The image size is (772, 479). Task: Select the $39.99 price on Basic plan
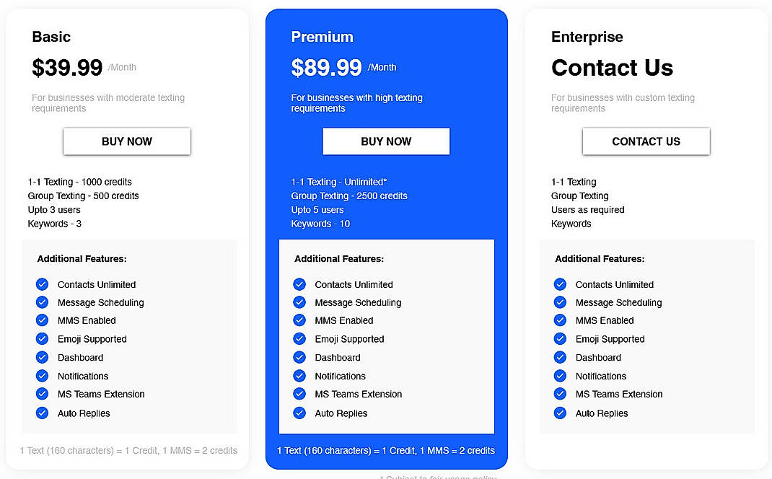coord(67,67)
